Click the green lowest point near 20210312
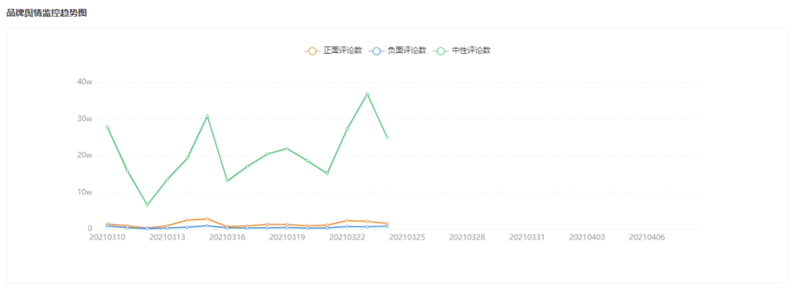Image resolution: width=795 pixels, height=291 pixels. point(147,205)
